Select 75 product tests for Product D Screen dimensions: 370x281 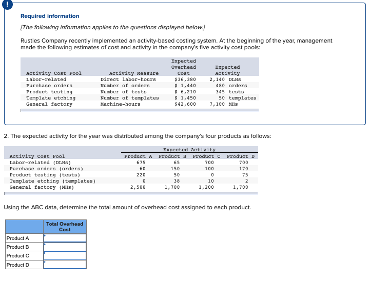click(x=245, y=175)
